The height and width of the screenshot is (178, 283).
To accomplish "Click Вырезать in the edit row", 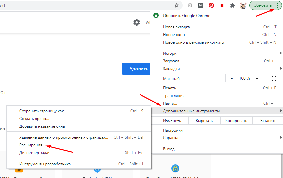I will tap(204, 121).
